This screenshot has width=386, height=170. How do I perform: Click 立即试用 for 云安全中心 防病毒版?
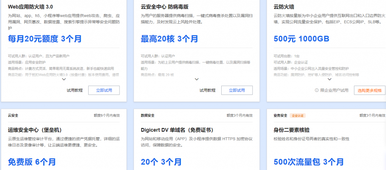[x=237, y=90]
